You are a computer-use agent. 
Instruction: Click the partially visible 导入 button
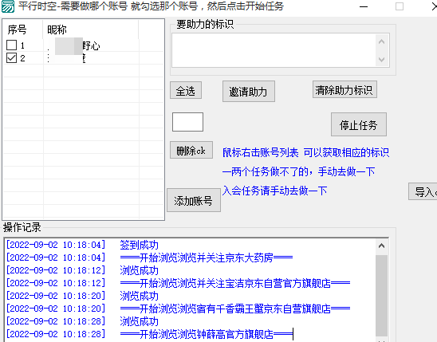423,191
